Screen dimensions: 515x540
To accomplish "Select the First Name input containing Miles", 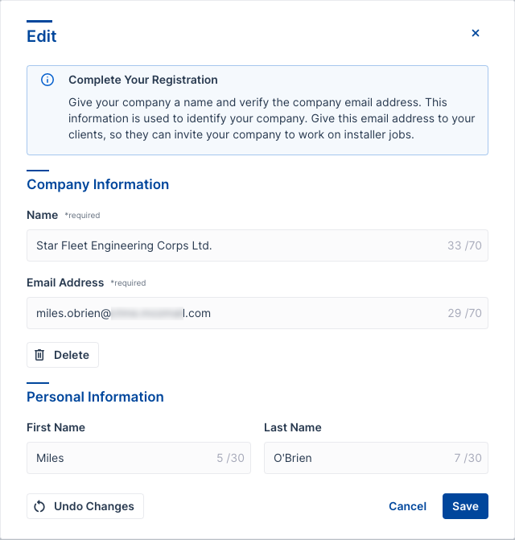I will pyautogui.click(x=121, y=458).
